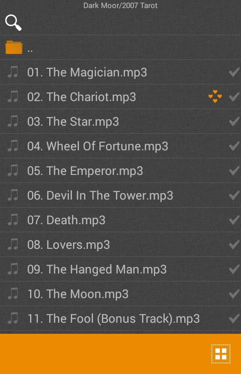Select the '..' parent directory entry

120,47
